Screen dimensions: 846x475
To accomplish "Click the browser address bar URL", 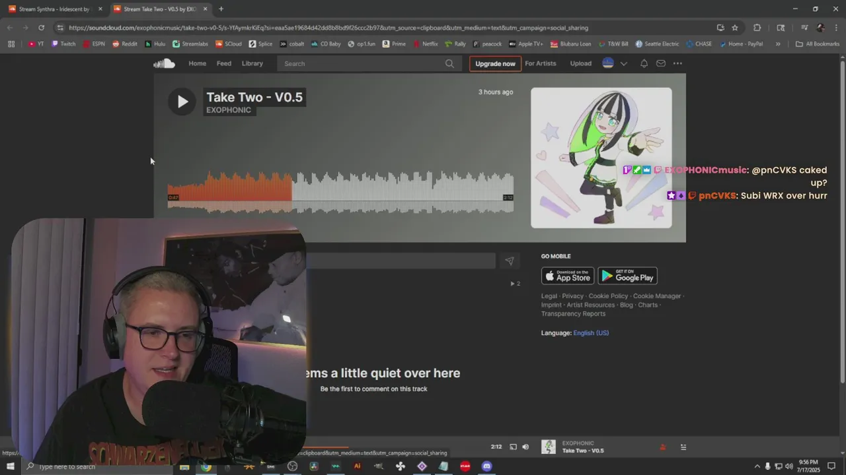I will (328, 28).
